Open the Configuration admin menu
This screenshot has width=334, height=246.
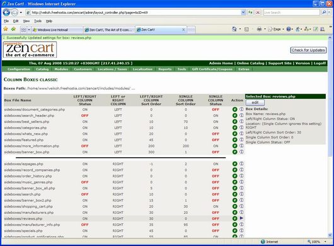coord(19,69)
